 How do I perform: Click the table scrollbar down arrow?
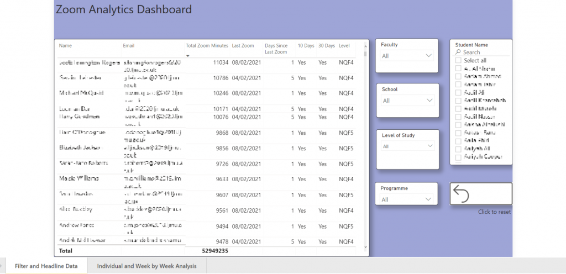(x=365, y=247)
